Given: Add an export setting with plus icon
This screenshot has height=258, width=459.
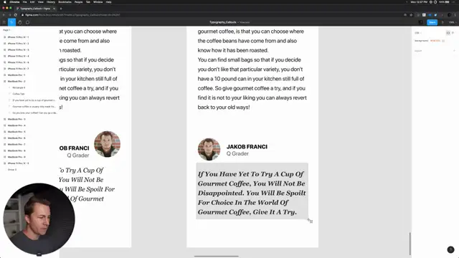Looking at the screenshot, I should (x=454, y=51).
